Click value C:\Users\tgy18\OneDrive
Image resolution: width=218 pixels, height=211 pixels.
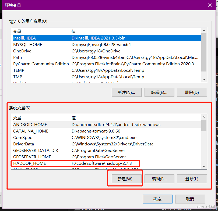(x=96, y=51)
